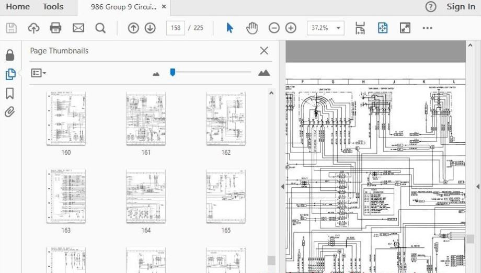Image resolution: width=481 pixels, height=273 pixels.
Task: Click the Print file icon
Action: click(55, 28)
